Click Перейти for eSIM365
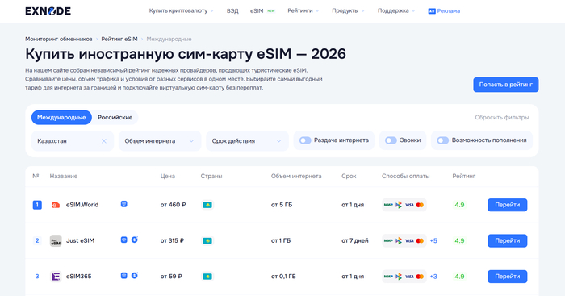This screenshot has height=296, width=565. point(508,277)
